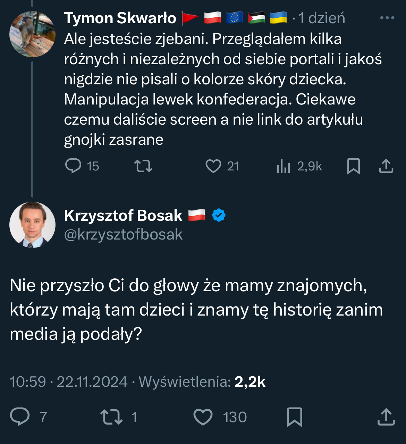This screenshot has width=406, height=444.
Task: View analytics showing 2,9k views
Action: pos(284,166)
